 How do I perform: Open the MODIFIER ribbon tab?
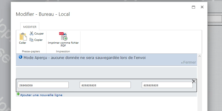pos(30,27)
